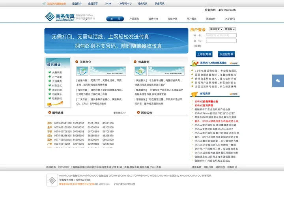
Task: Click the paperless office computer thumbnail
Action: click(x=82, y=71)
